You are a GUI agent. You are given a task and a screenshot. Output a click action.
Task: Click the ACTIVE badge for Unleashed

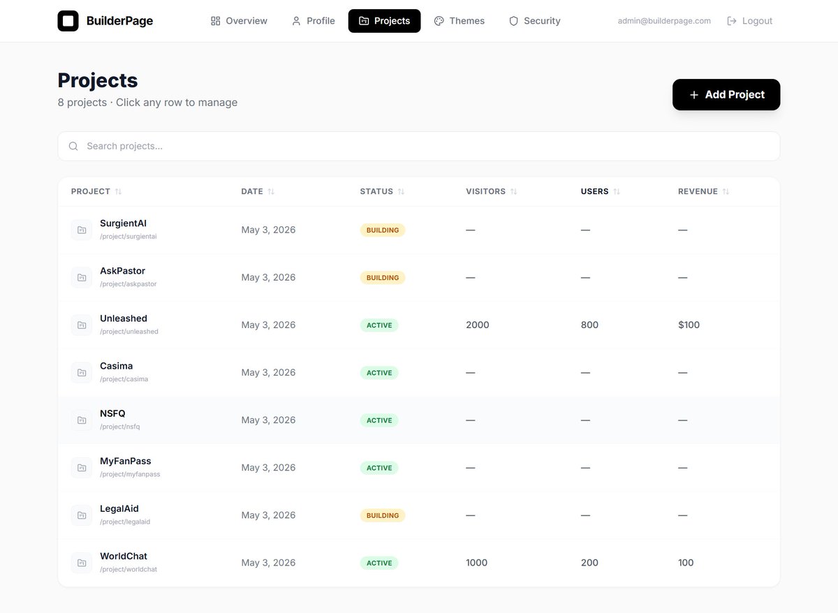[x=379, y=325]
